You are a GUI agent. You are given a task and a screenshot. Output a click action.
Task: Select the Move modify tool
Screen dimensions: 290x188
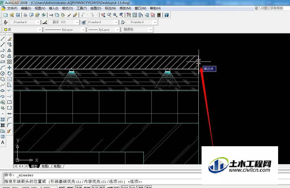click(x=10, y=68)
